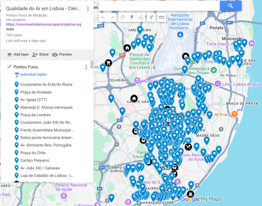Screen dimensions: 262x206
Task: Select the measure distances ruler tool
Action: pos(161,17)
